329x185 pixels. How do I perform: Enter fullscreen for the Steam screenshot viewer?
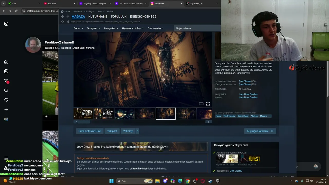pos(208,104)
